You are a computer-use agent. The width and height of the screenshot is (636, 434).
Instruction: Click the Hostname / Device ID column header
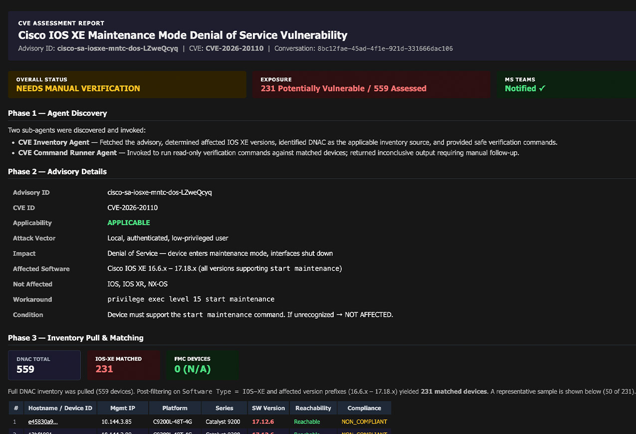pos(60,408)
